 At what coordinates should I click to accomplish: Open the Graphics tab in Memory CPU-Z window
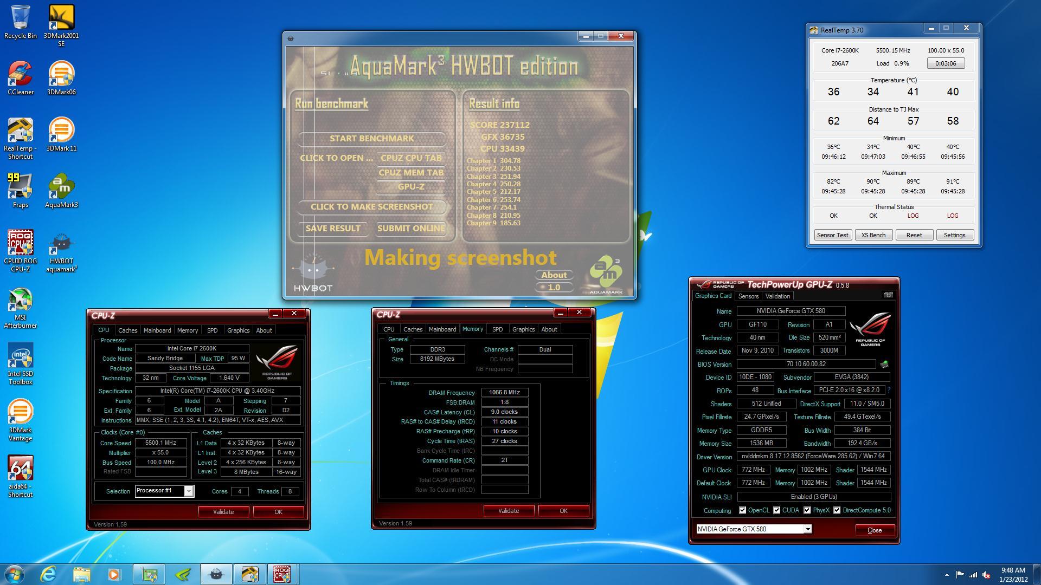tap(523, 329)
